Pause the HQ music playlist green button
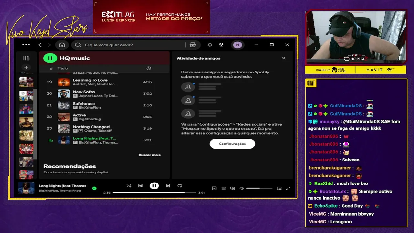Screen dimensions: 414x233 point(50,58)
